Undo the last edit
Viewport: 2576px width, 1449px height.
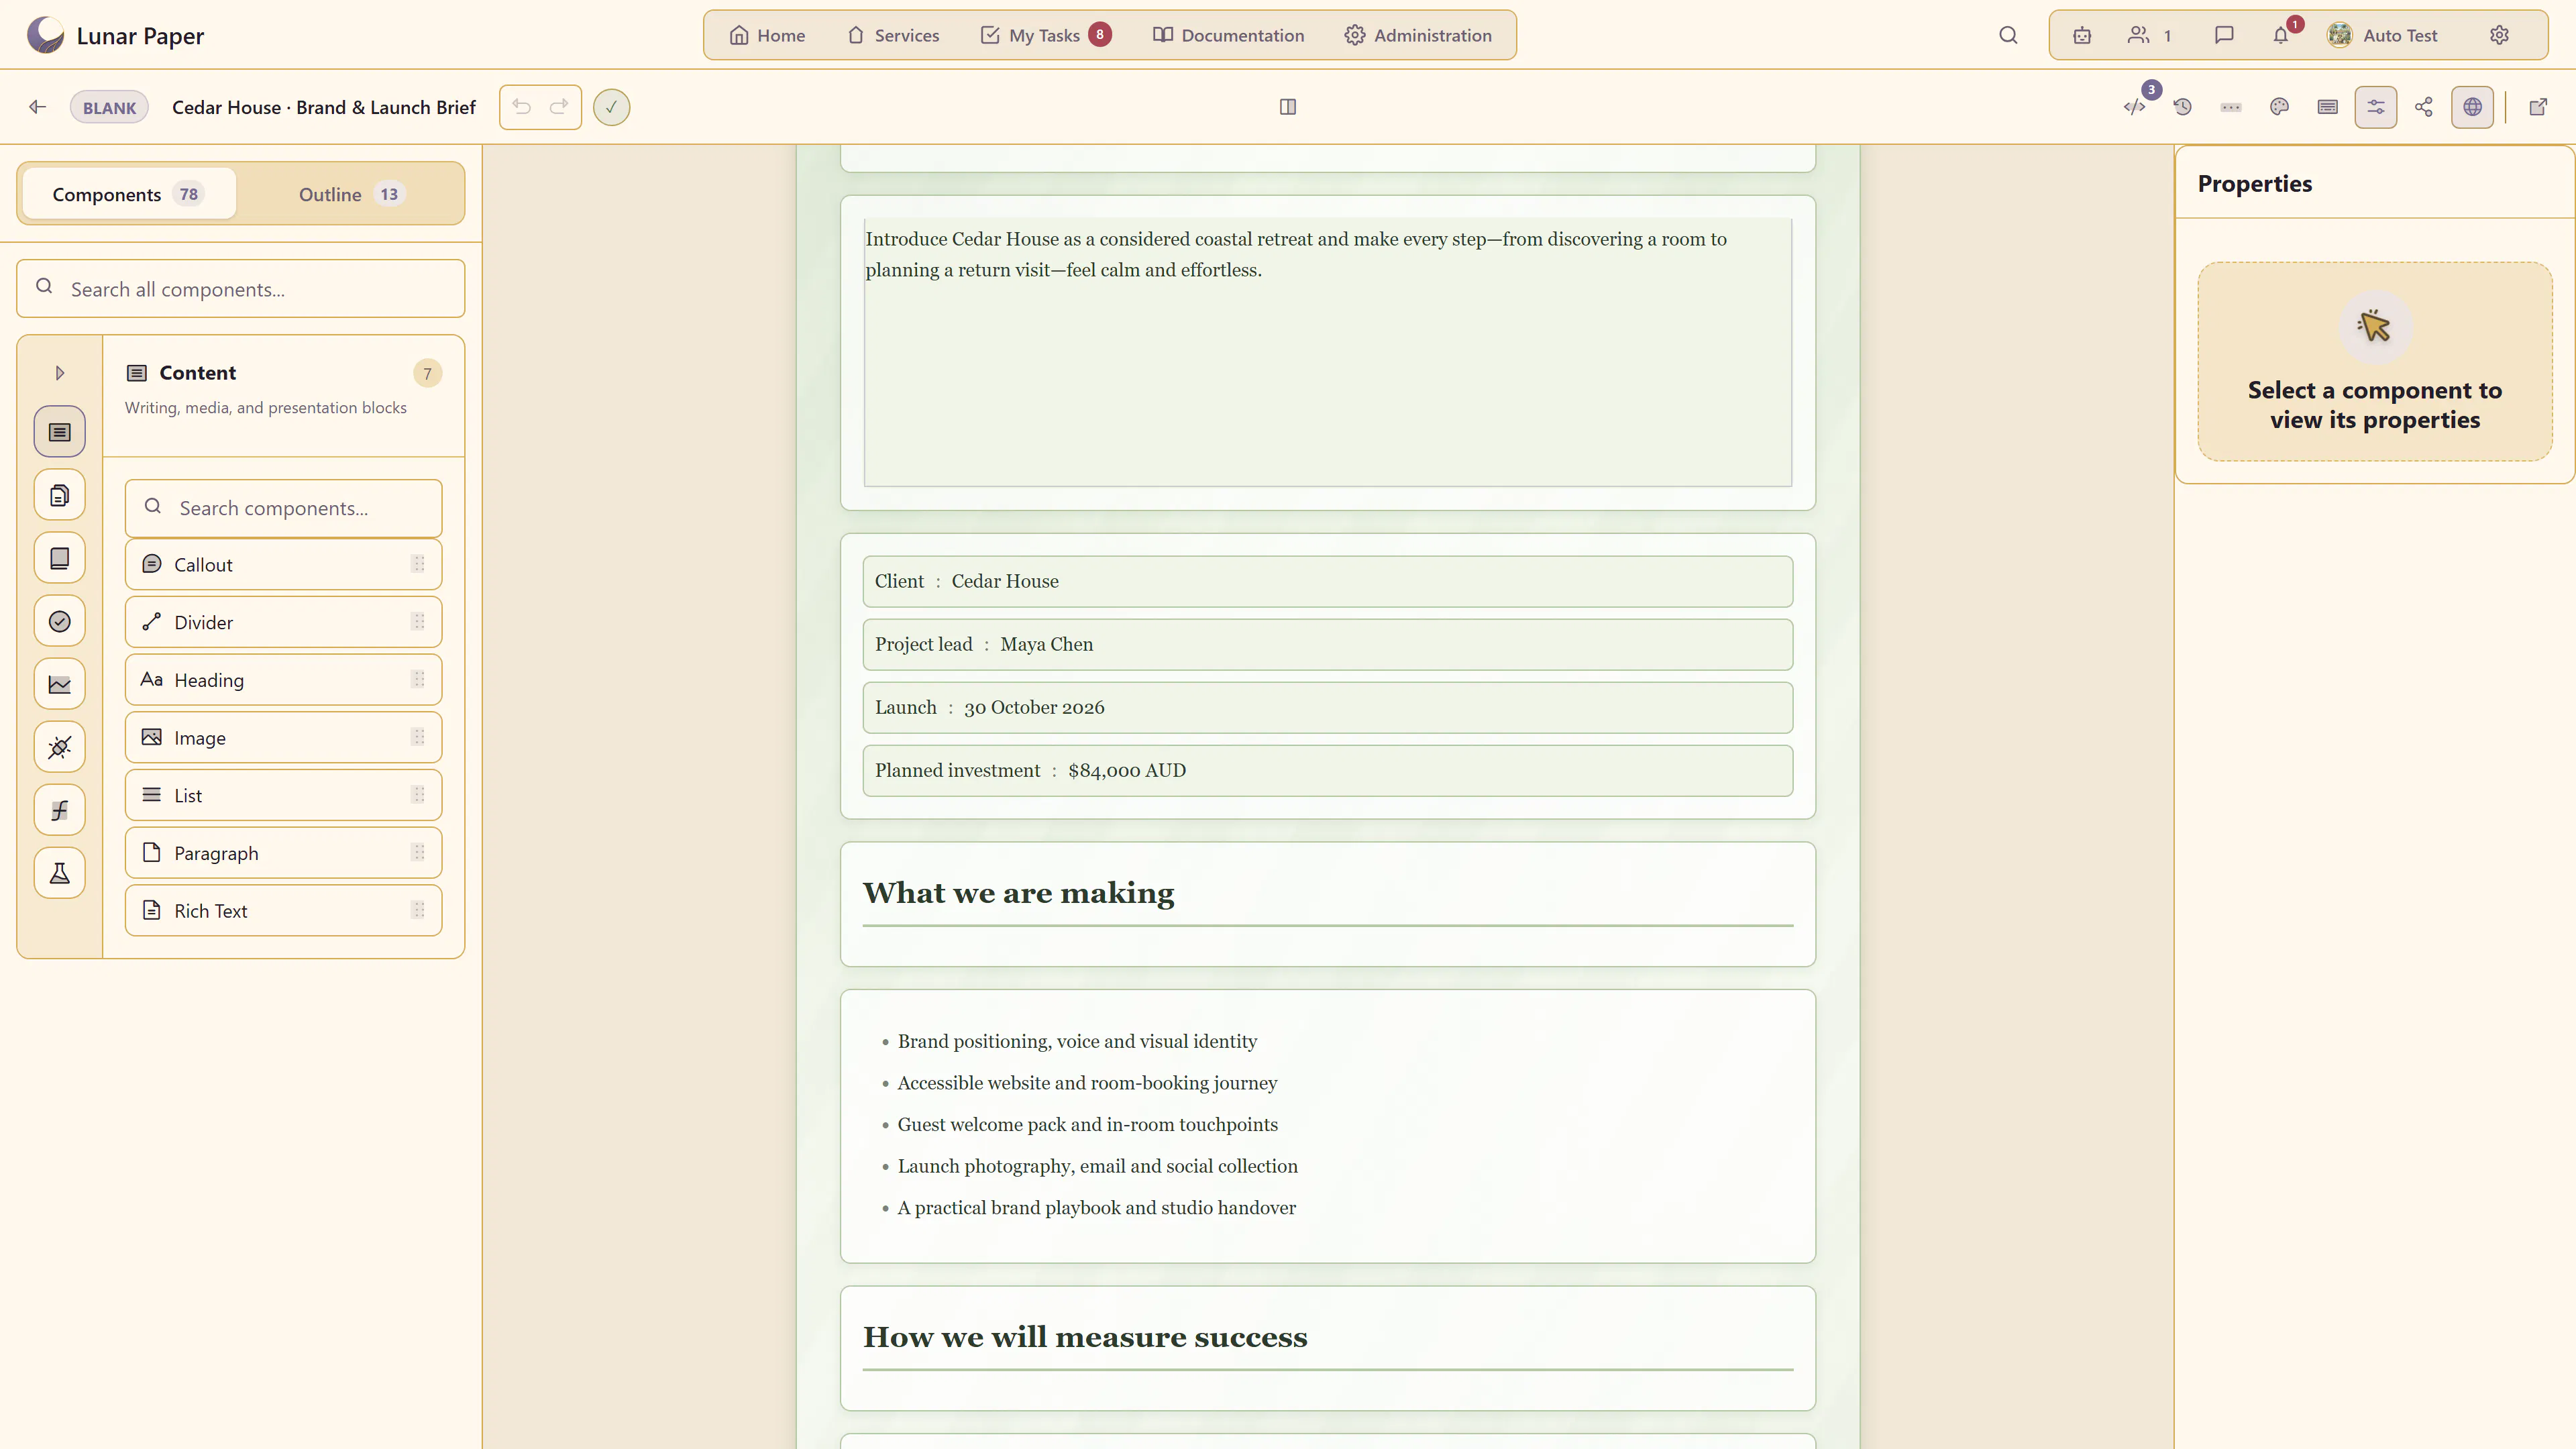522,107
